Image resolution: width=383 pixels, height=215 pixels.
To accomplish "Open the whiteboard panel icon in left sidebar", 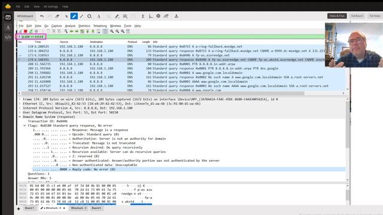I will click(8, 17).
